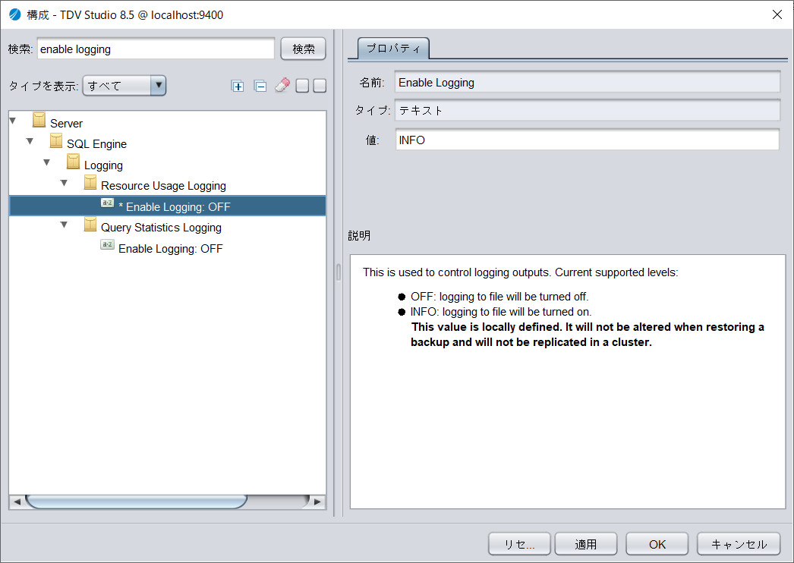Select the SQL Engine tree item label
This screenshot has width=794, height=563.
point(96,144)
